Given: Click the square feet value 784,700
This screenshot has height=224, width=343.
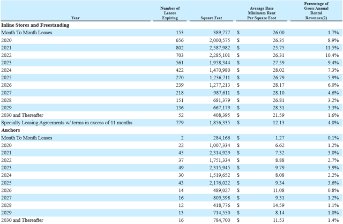Looking at the screenshot, I should [x=221, y=220].
